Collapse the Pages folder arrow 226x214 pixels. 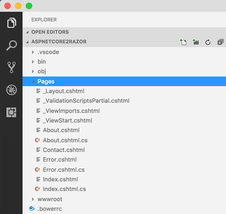(33, 82)
